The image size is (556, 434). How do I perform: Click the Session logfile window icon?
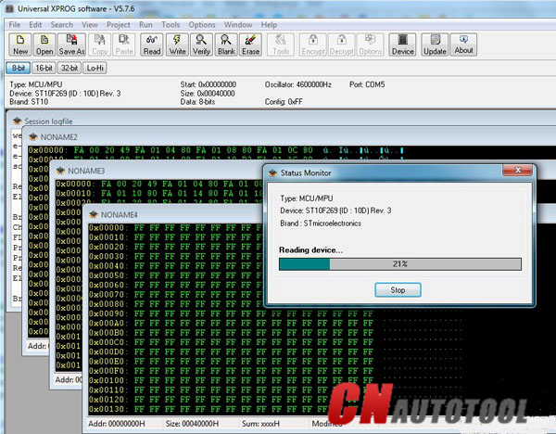17,121
